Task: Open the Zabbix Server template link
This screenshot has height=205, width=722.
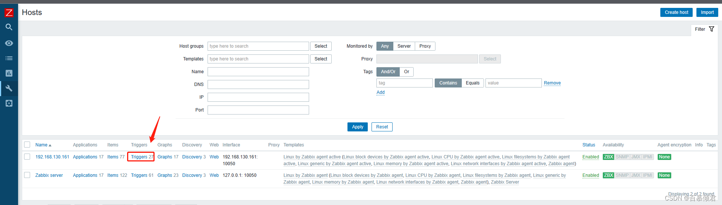Action: coord(505,182)
